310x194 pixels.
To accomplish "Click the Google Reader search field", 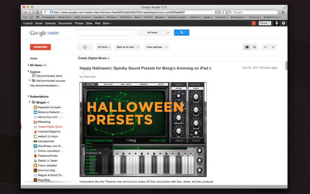I will click(x=105, y=32).
